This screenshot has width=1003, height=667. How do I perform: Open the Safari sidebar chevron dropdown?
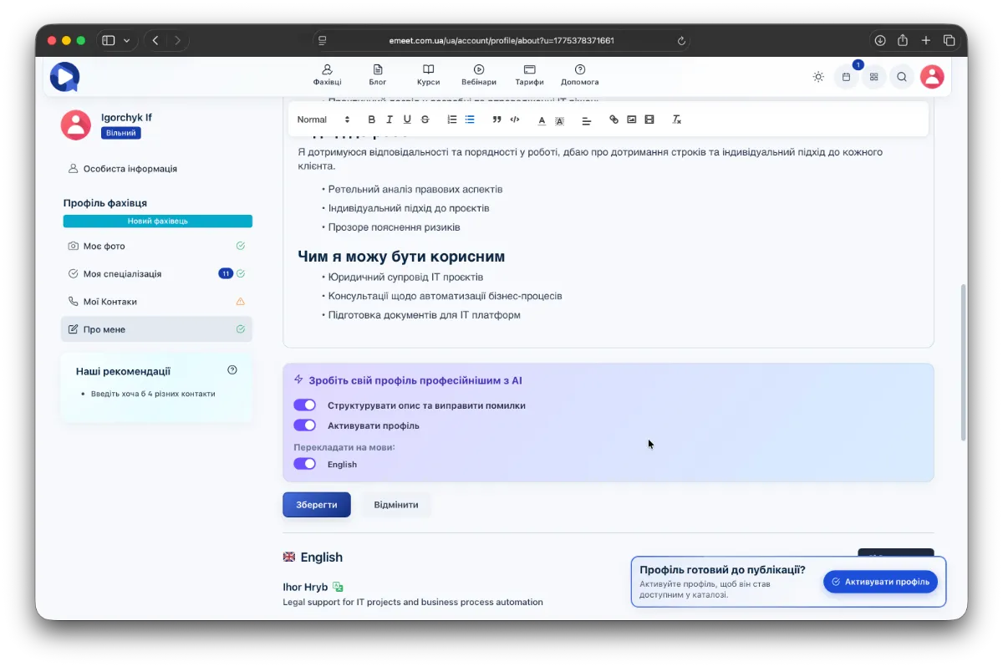pos(127,40)
